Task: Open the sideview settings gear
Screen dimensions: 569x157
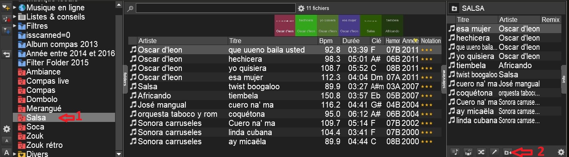Action: point(561,152)
